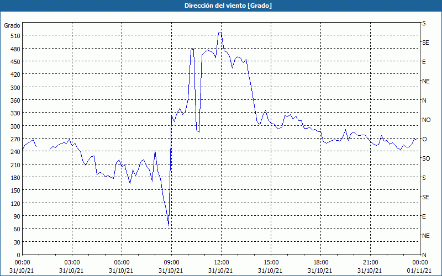Click the 'NO' compass label on right axis
Image resolution: width=442 pixels, height=276 pixels.
pyautogui.click(x=426, y=120)
